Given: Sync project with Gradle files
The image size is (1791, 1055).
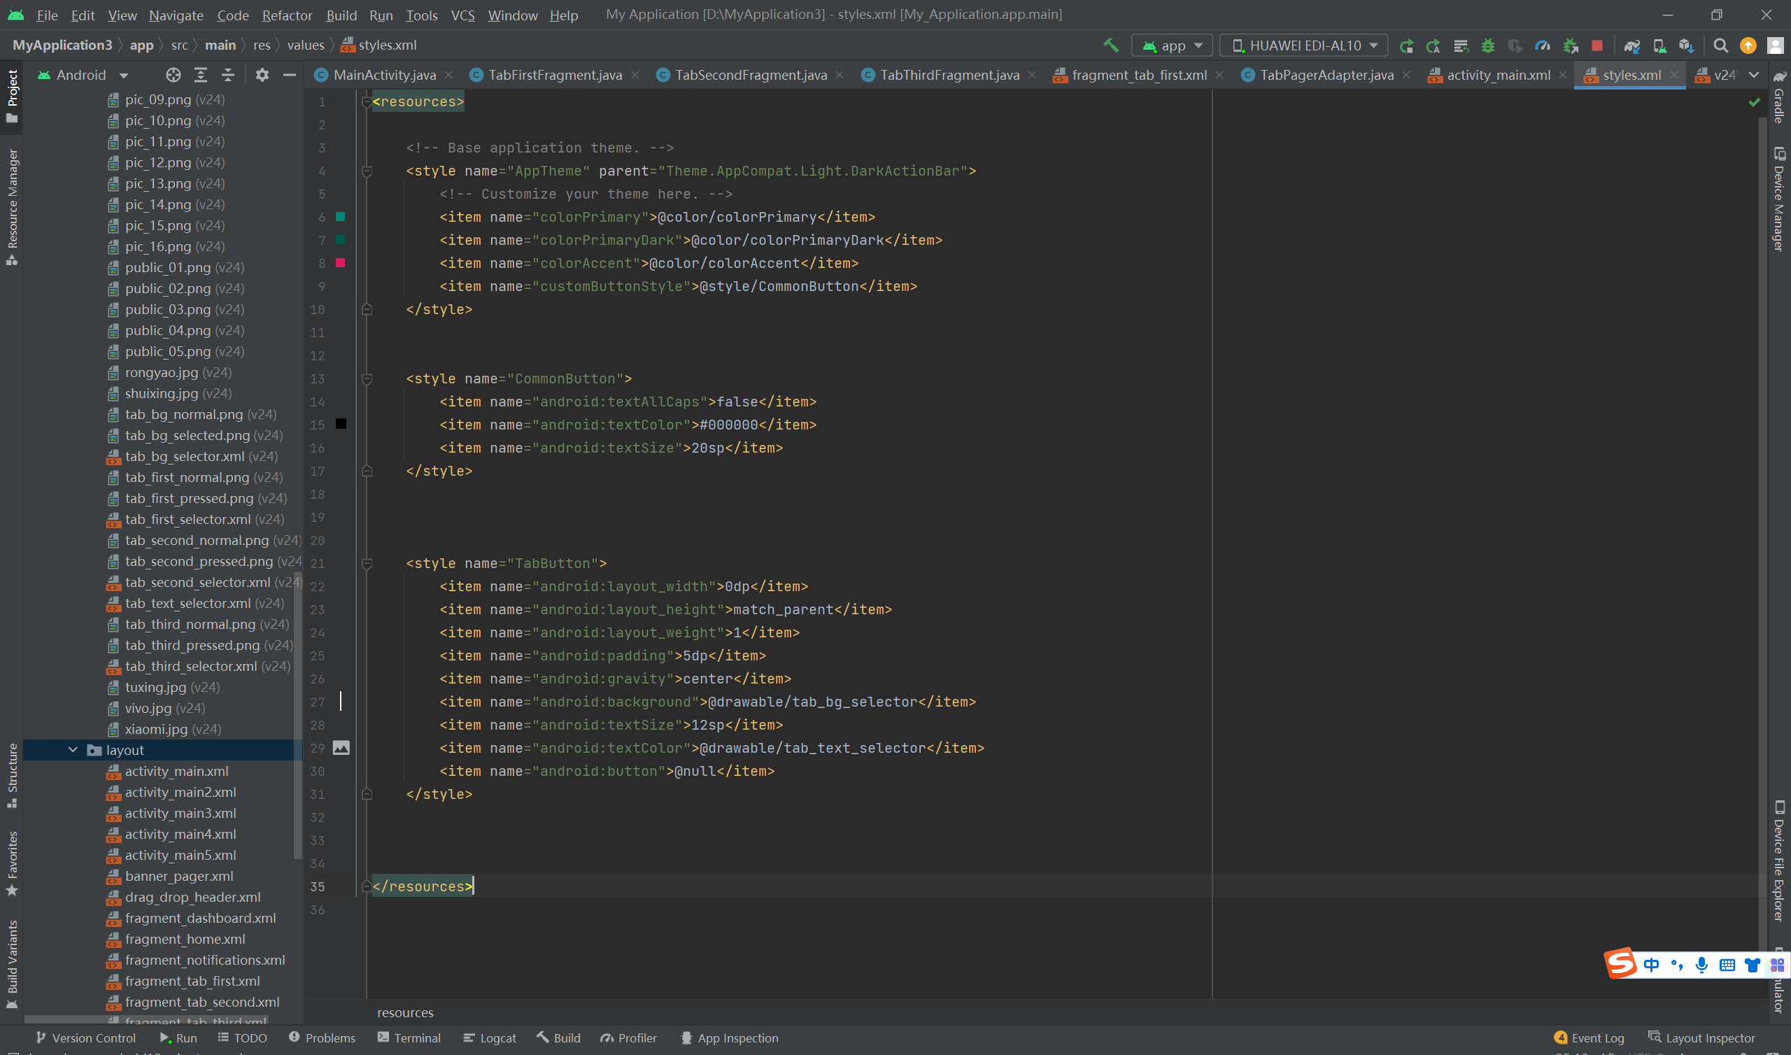Looking at the screenshot, I should point(1631,45).
